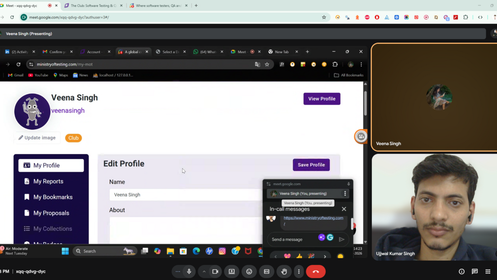Expand audio and video settings chevron
Screen dimensions: 497x280
[204, 271]
